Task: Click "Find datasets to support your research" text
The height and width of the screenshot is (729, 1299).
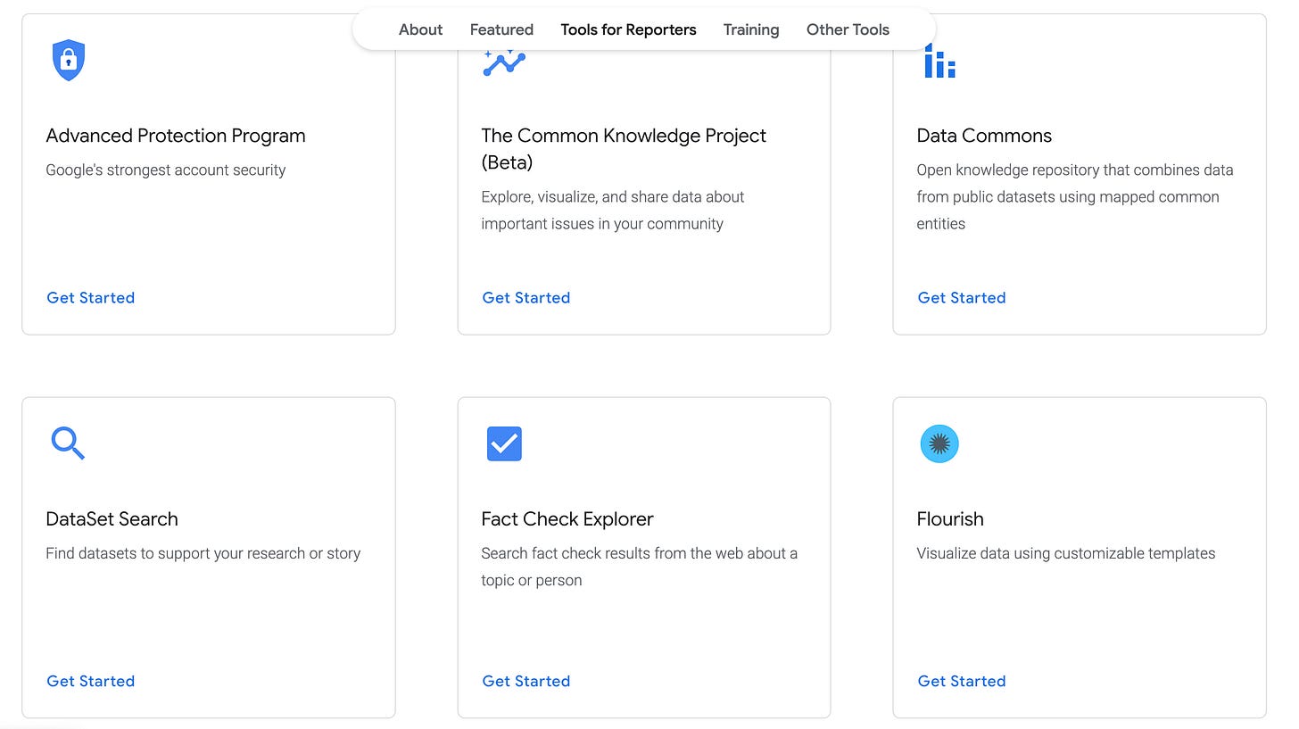Action: 203,553
